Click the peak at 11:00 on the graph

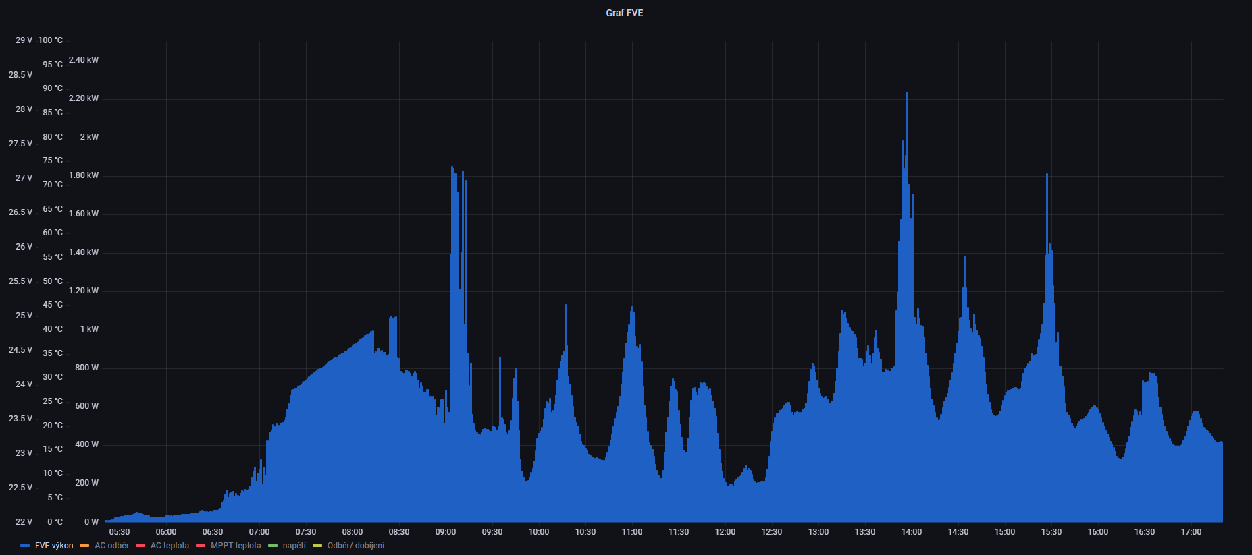click(x=632, y=309)
